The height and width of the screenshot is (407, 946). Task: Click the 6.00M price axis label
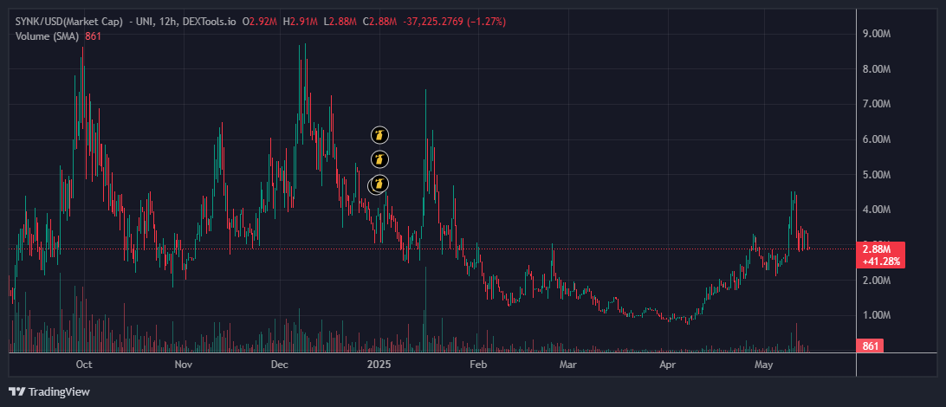coord(877,139)
